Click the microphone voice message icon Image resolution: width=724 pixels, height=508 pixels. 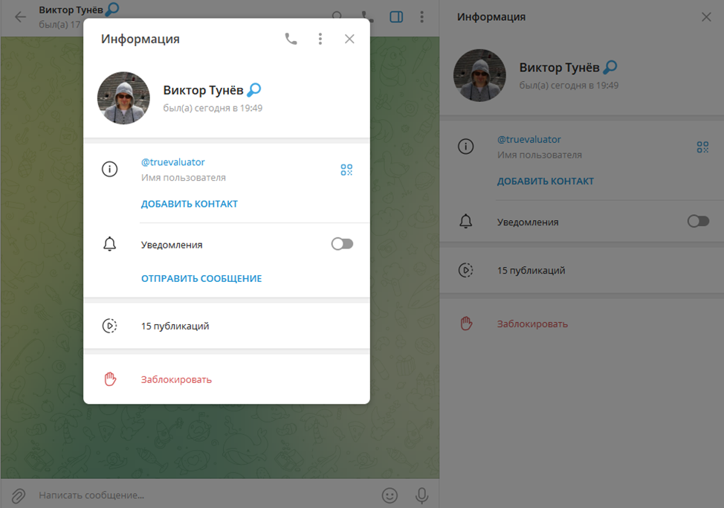tap(421, 495)
